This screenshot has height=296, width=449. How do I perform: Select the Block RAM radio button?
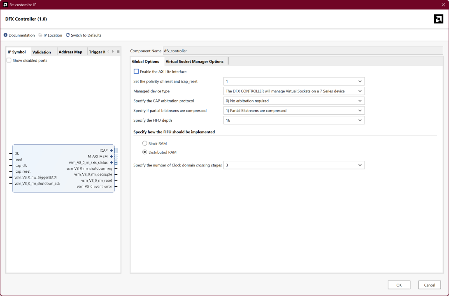[x=144, y=143]
